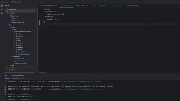Click scroll-to-end icon in console gutter
Viewport: 180px width, 101px height.
click(5, 89)
